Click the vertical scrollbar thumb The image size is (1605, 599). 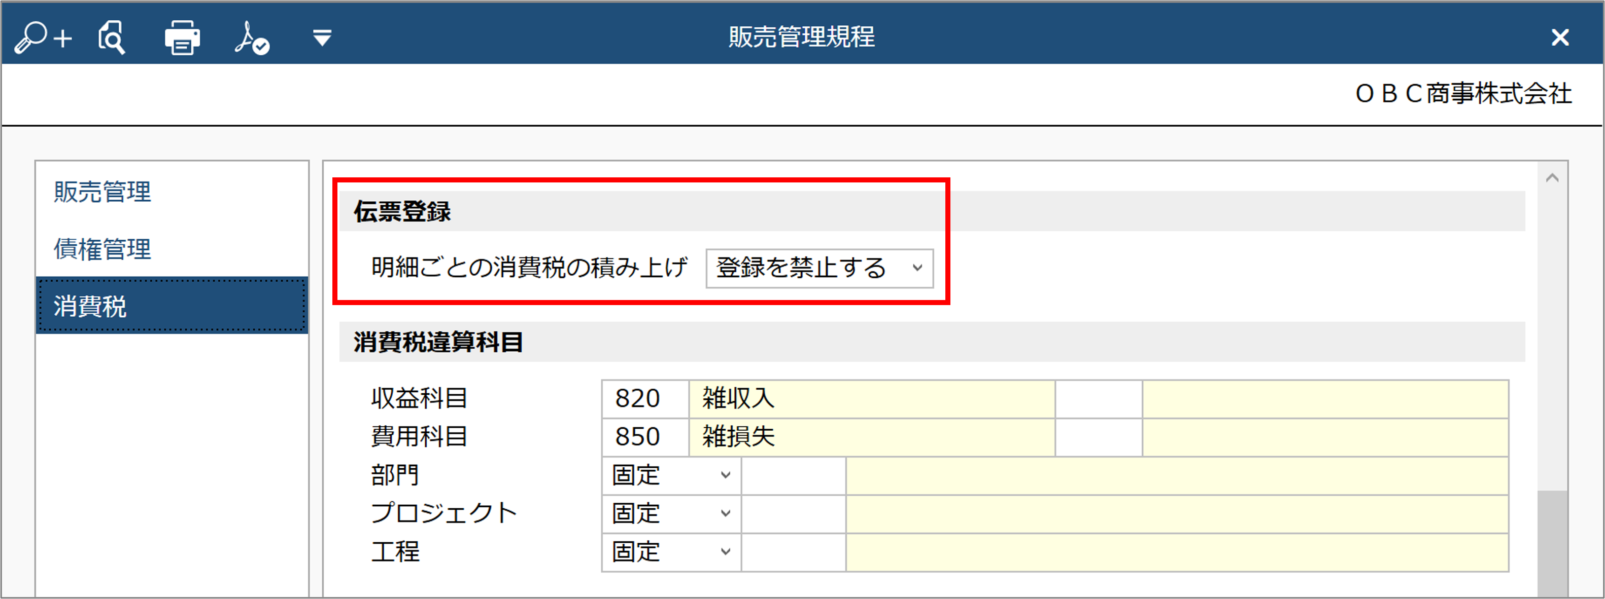point(1552,544)
